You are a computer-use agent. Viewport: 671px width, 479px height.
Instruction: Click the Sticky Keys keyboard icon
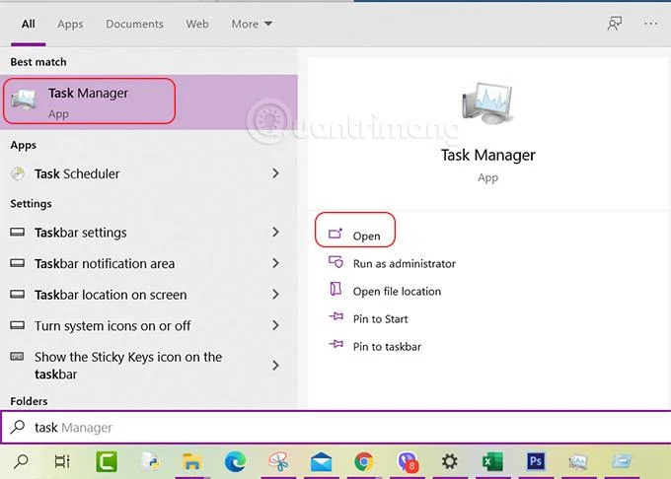[x=17, y=356]
